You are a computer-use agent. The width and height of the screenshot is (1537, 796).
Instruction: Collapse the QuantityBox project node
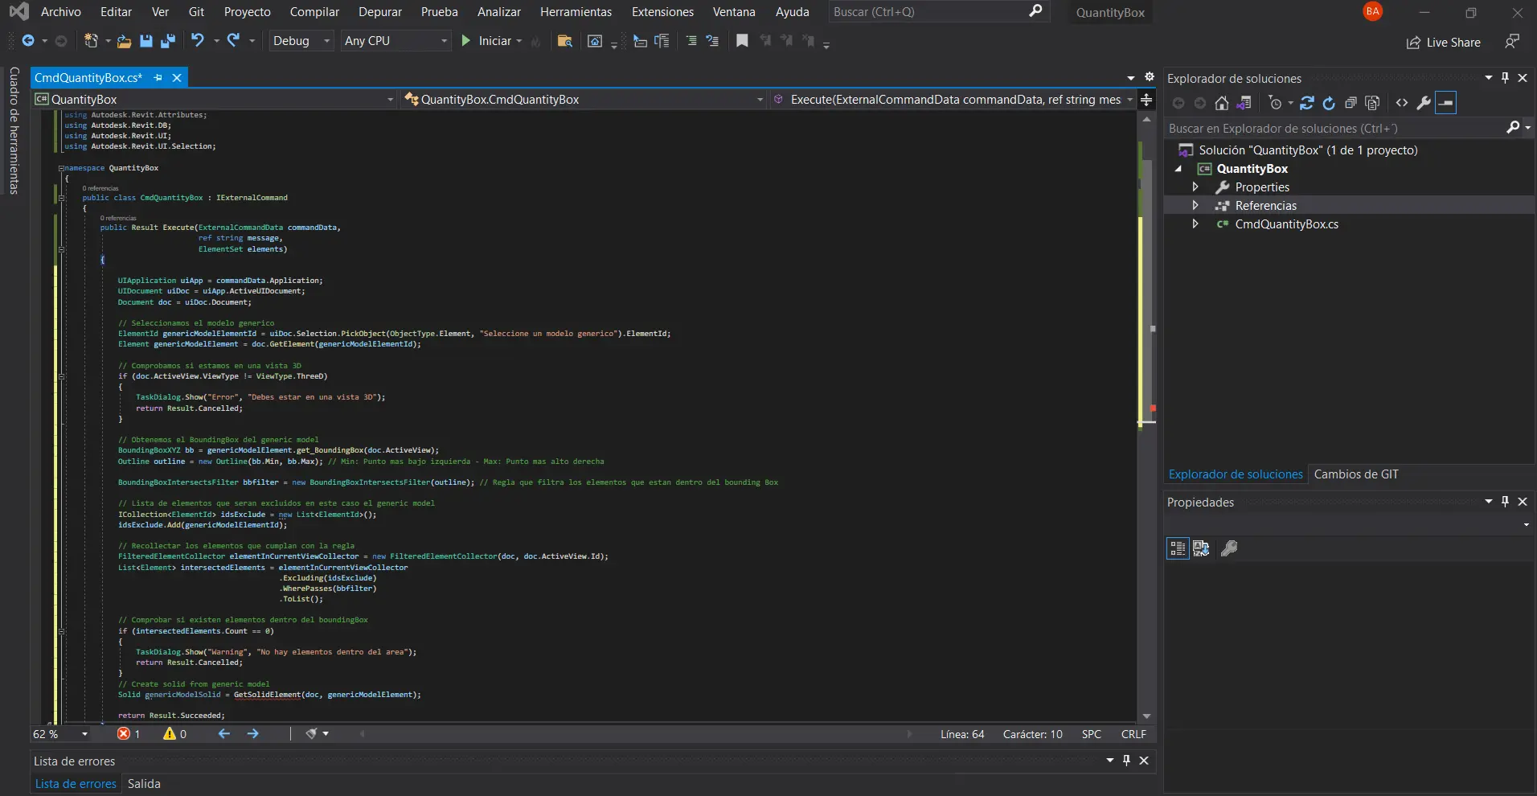click(x=1178, y=169)
